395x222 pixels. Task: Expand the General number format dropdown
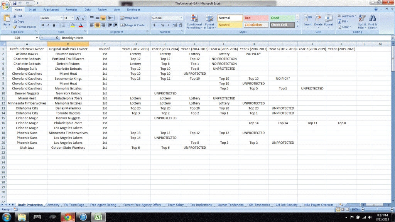pyautogui.click(x=181, y=18)
